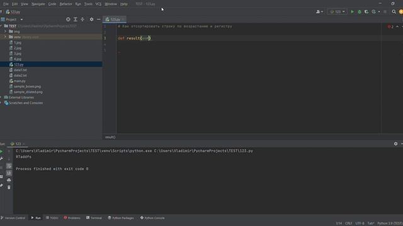Open the profiler run icon

pos(373,12)
